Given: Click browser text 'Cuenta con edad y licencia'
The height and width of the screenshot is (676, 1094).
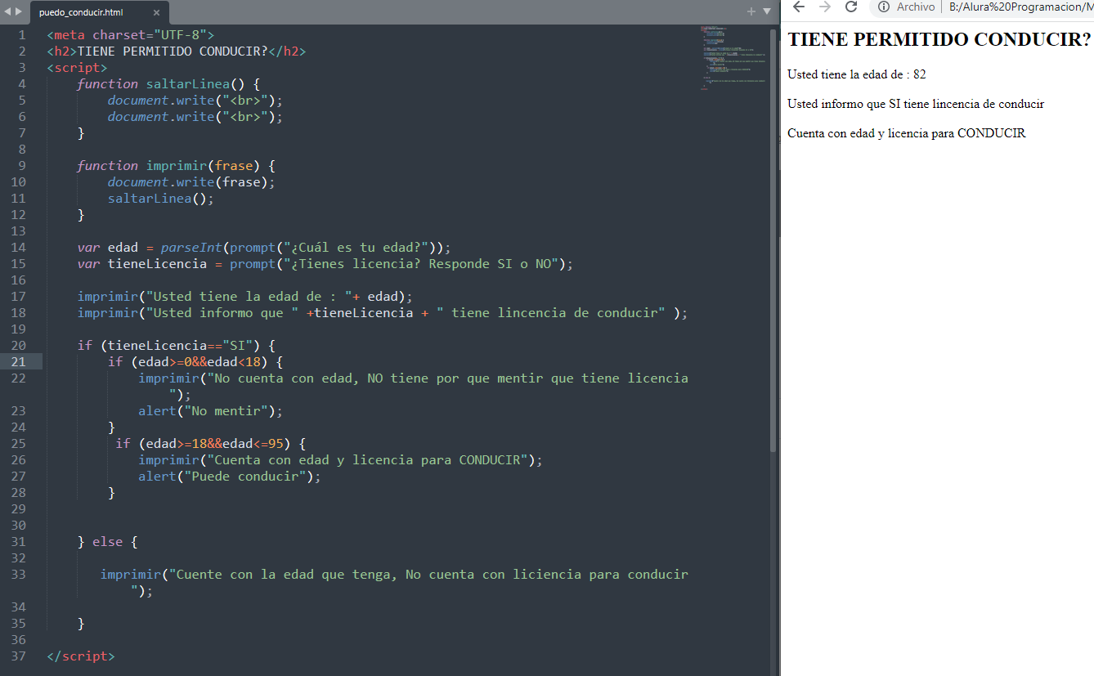Looking at the screenshot, I should [x=907, y=133].
